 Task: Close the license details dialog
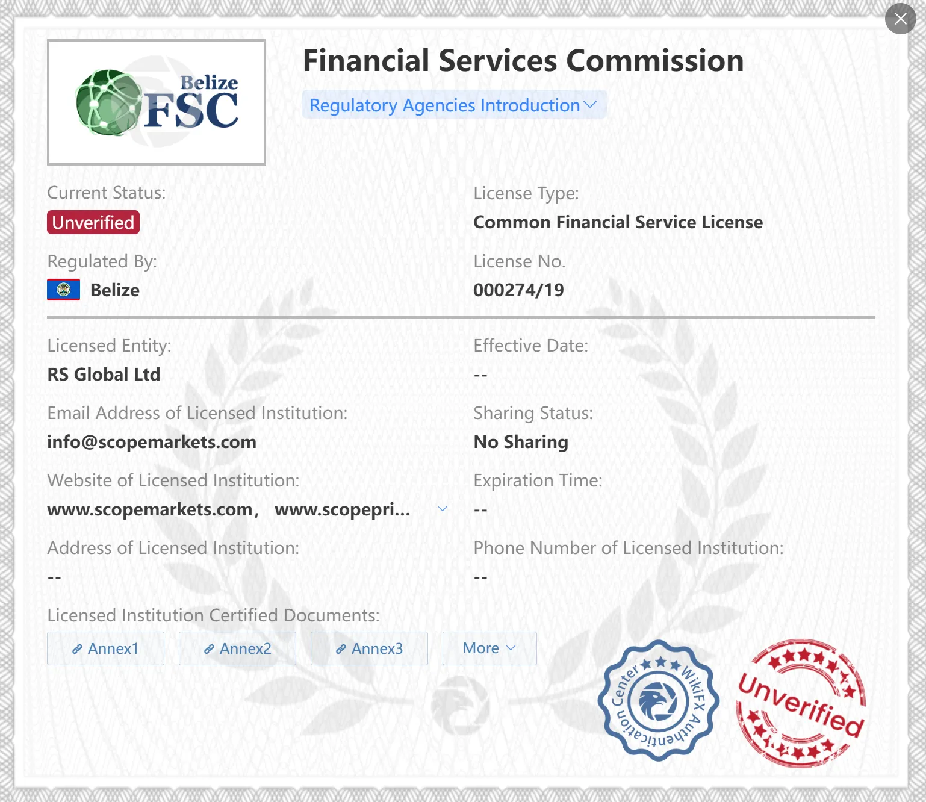click(x=900, y=19)
